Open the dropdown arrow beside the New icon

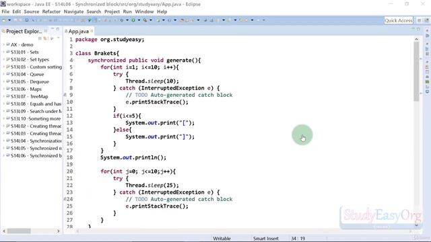pos(9,20)
